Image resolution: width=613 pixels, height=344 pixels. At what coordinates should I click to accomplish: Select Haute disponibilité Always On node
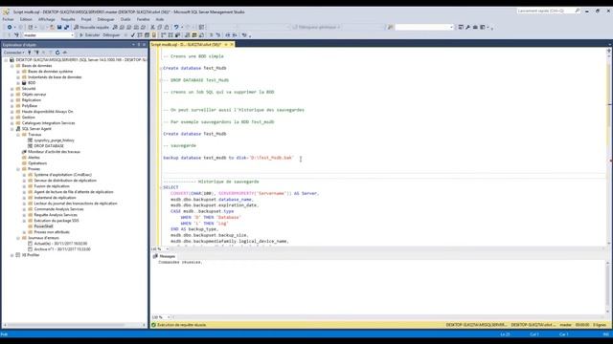[x=47, y=112]
